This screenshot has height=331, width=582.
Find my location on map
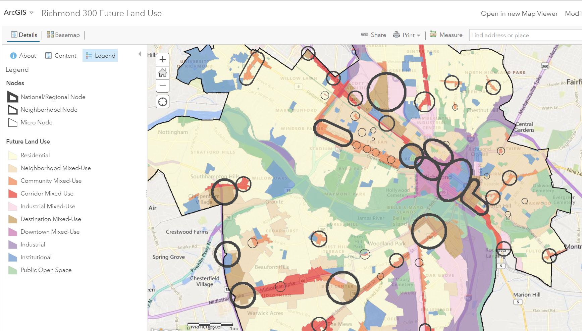pos(163,102)
